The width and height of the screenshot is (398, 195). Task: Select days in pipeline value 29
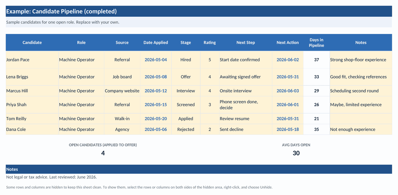[x=317, y=91]
